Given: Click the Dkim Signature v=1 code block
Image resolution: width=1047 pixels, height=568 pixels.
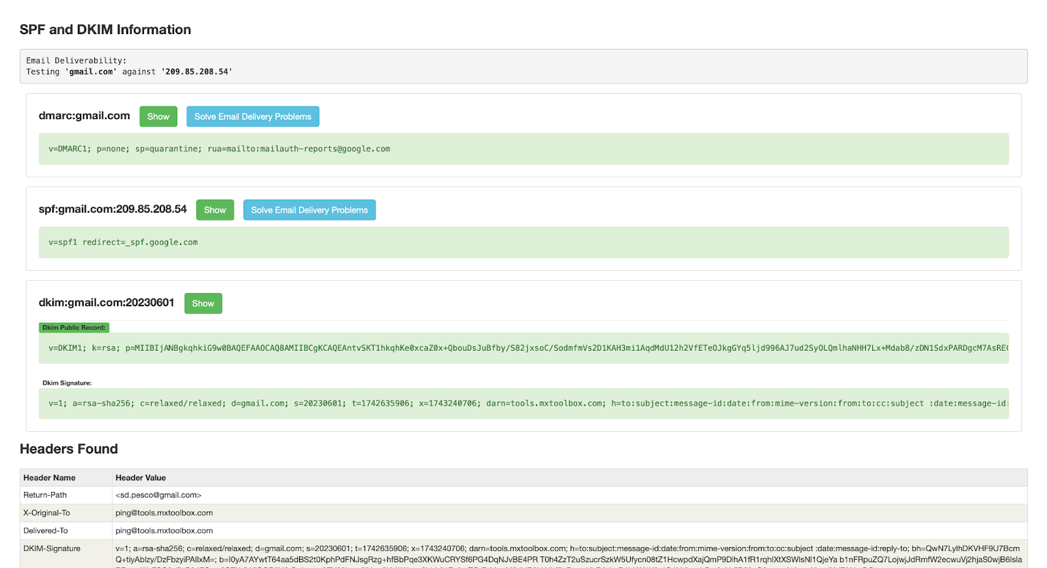Looking at the screenshot, I should tap(523, 404).
